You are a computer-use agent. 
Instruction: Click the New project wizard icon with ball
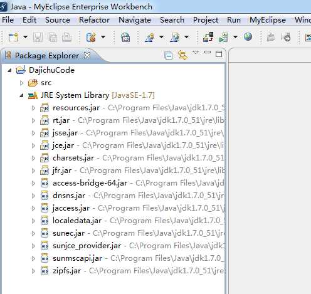coord(91,38)
